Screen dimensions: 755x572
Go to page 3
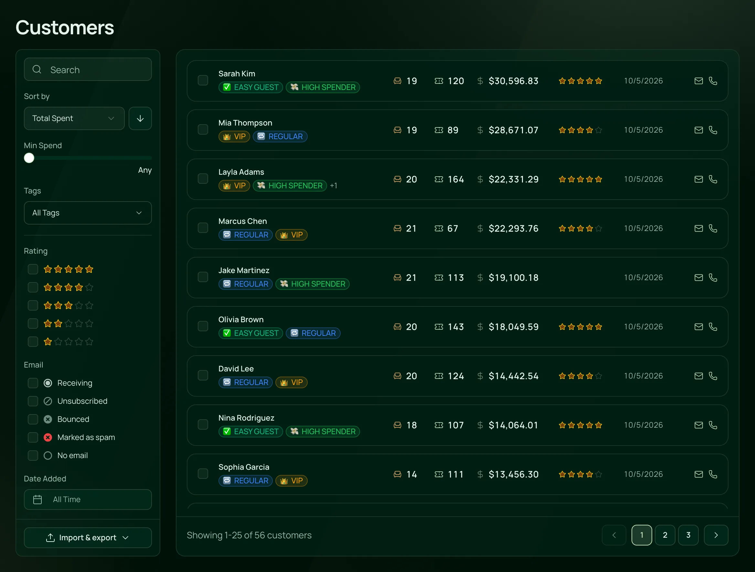pos(688,535)
